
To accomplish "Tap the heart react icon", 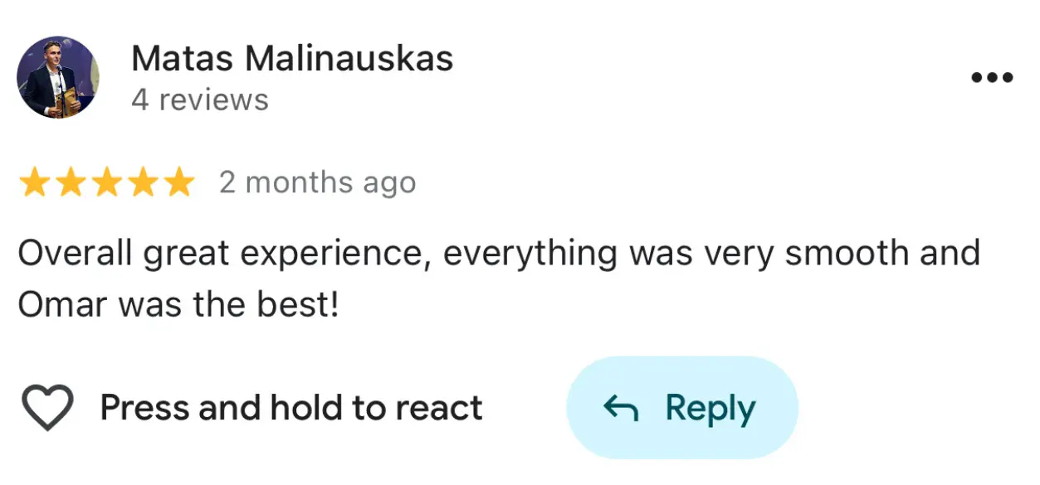I will [47, 408].
